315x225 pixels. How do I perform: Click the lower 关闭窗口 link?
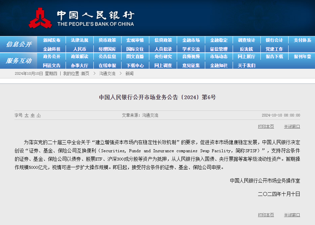click(292, 215)
